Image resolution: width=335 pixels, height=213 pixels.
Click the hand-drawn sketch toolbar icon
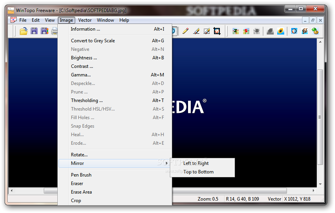305,31
